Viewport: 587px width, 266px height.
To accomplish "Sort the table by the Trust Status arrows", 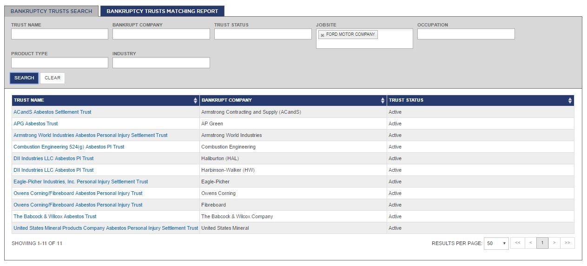I will 570,100.
